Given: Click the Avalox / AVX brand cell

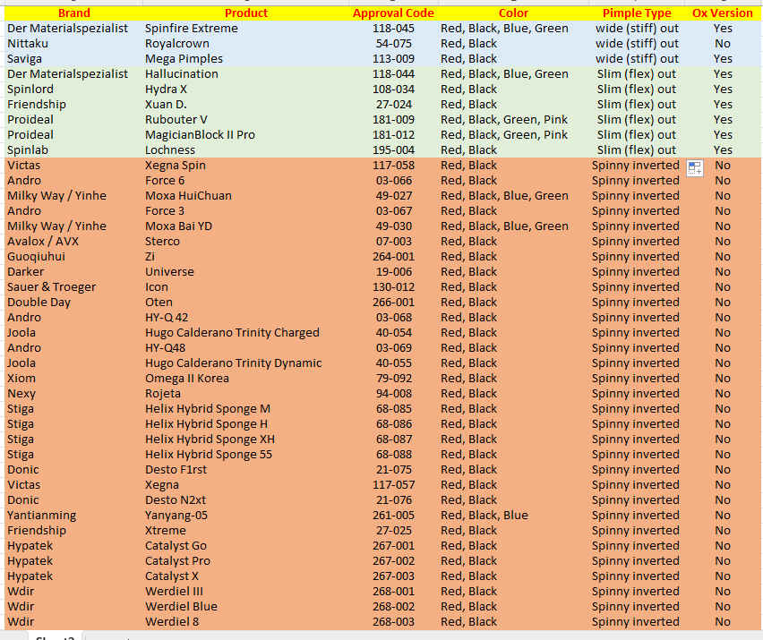Looking at the screenshot, I should tap(73, 241).
